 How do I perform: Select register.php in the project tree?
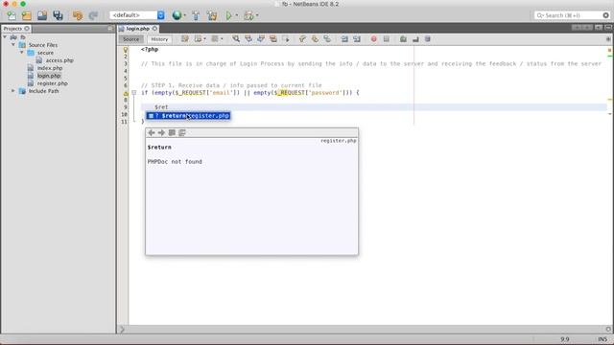53,83
